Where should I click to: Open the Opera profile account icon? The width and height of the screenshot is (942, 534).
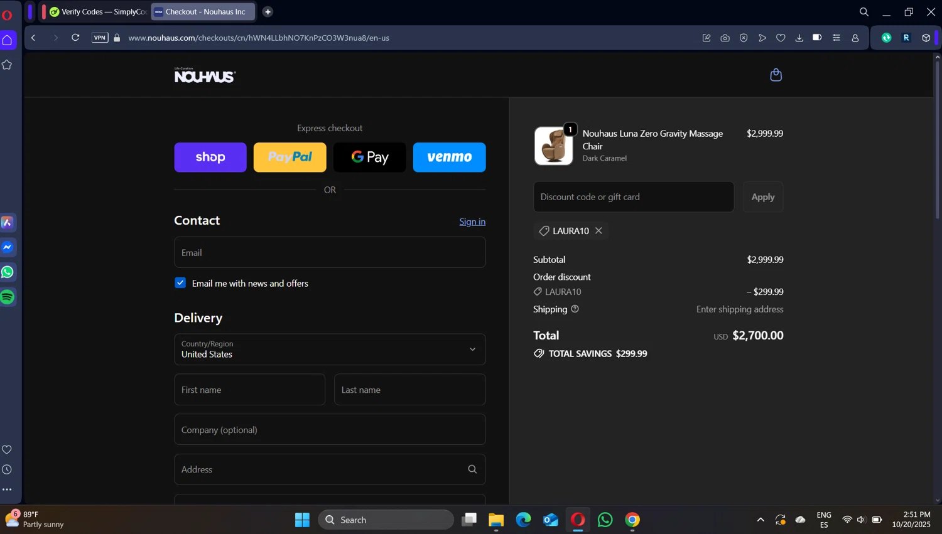click(855, 38)
